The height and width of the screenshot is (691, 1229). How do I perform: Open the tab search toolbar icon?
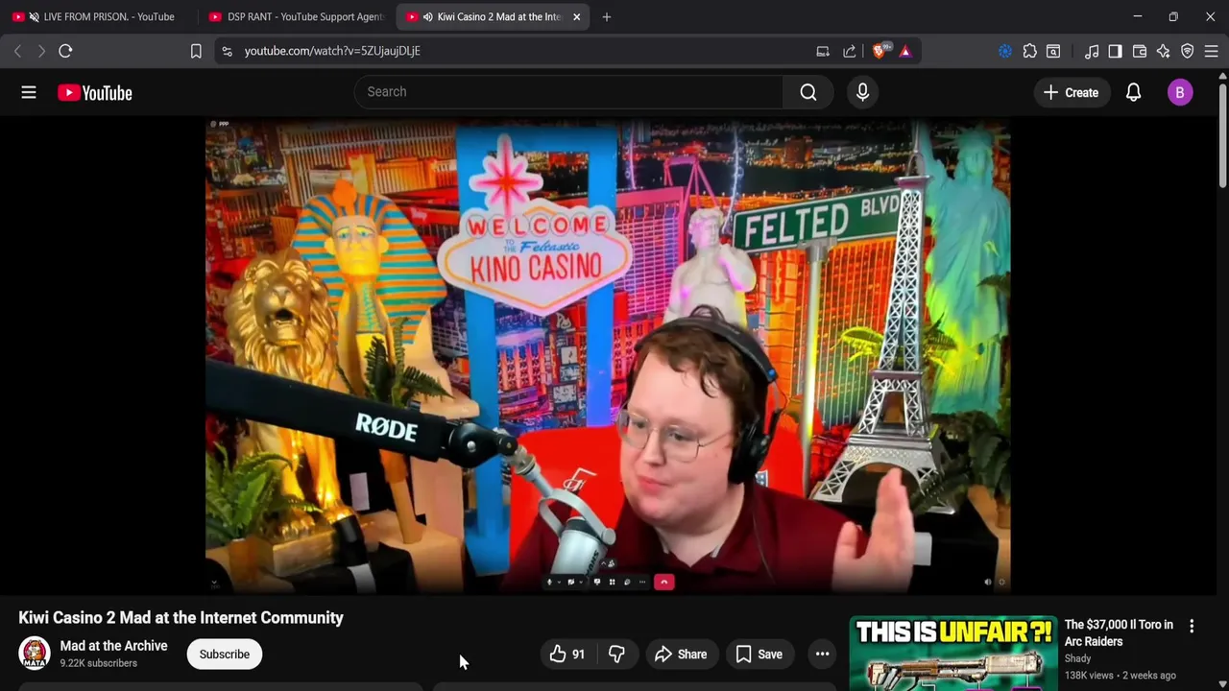coord(1053,51)
